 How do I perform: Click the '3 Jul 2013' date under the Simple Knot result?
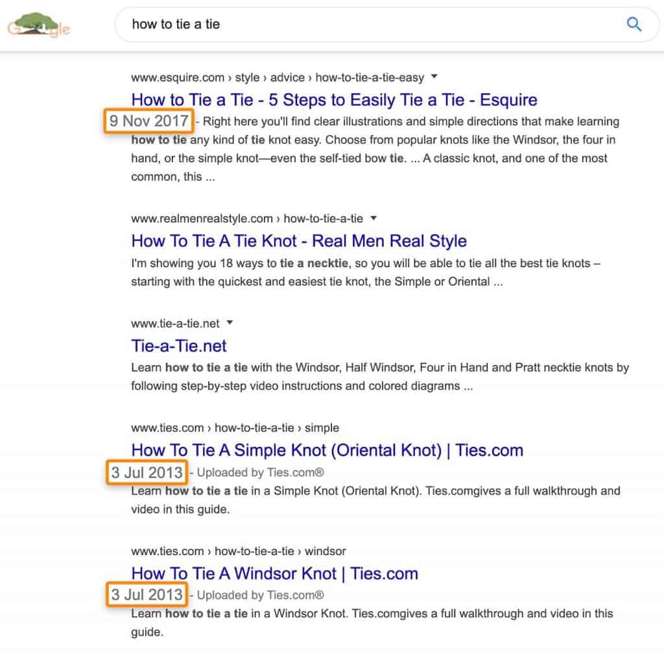pyautogui.click(x=147, y=473)
